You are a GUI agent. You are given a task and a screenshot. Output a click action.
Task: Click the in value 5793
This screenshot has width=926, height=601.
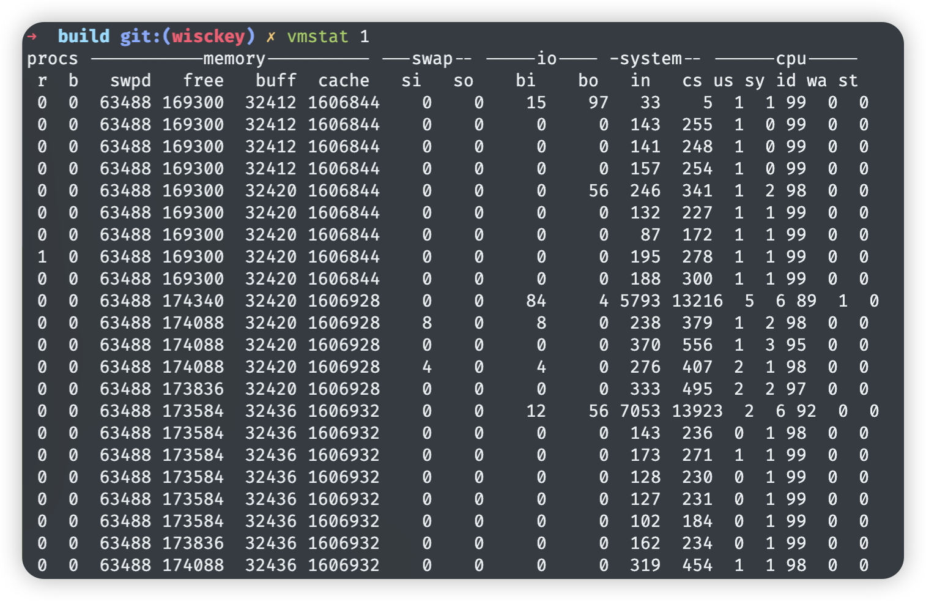point(640,301)
